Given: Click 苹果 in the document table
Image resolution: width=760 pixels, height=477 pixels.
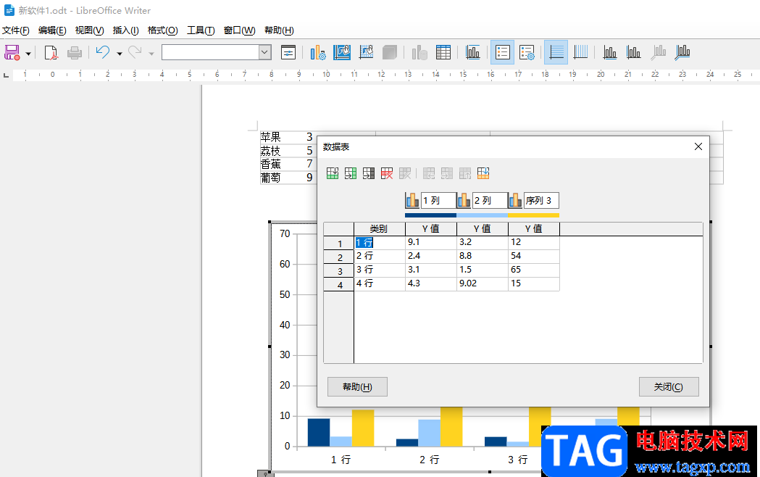Looking at the screenshot, I should (270, 137).
